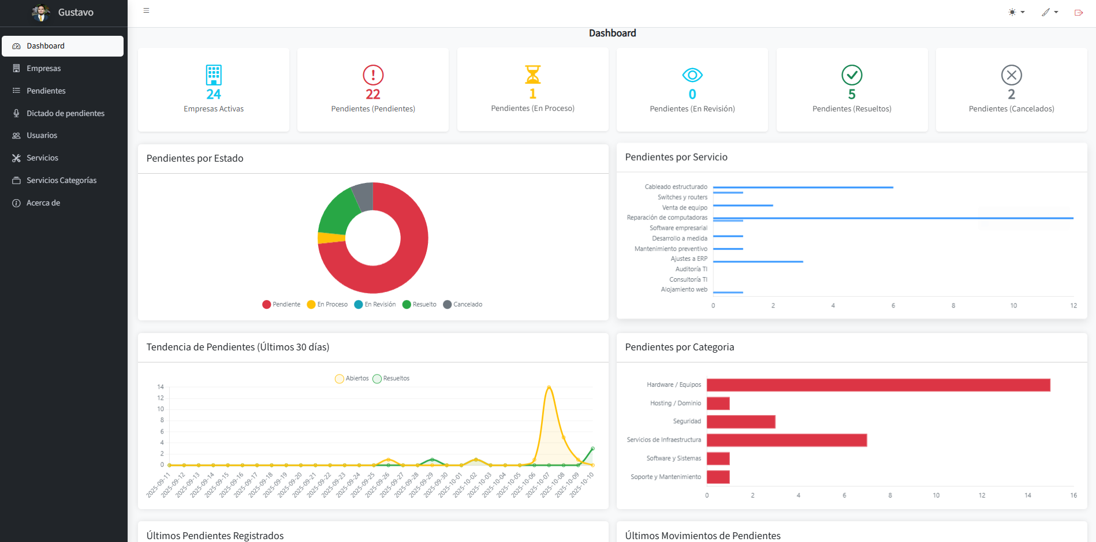The width and height of the screenshot is (1096, 542).
Task: Click the red logout icon
Action: [1078, 13]
